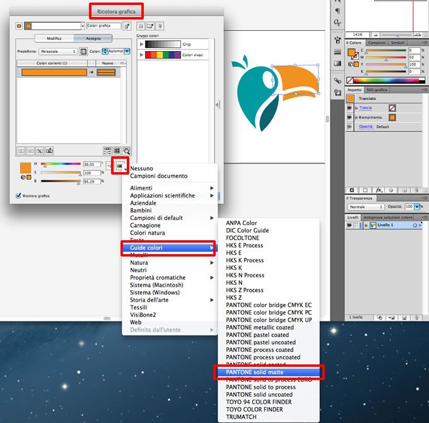The image size is (429, 423).
Task: Open the Normale blend mode dropdown
Action: (366, 207)
